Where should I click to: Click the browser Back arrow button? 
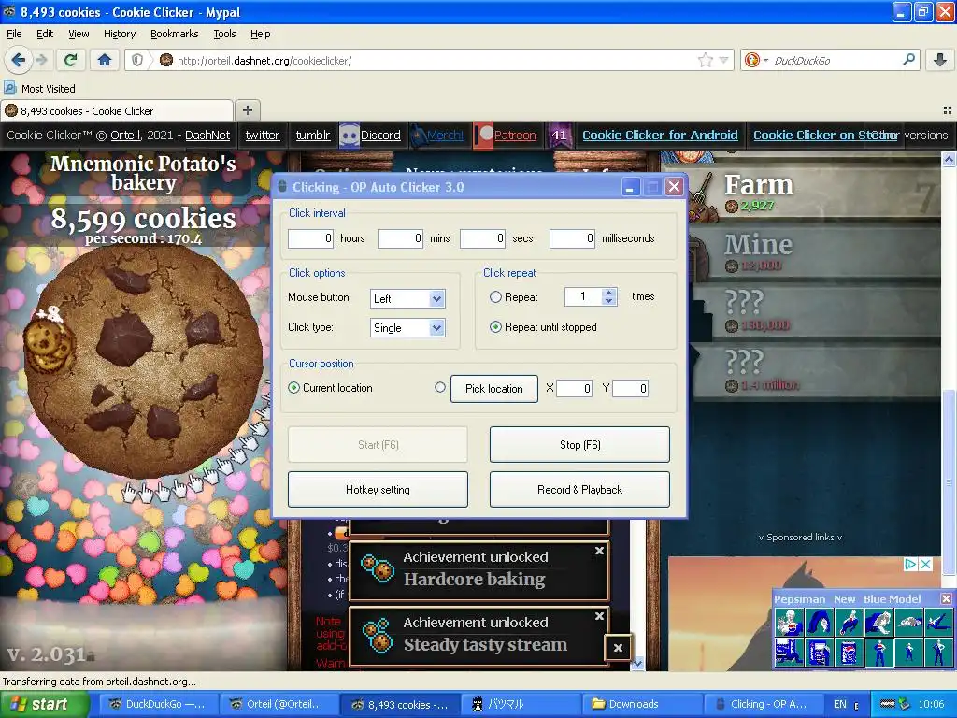click(x=18, y=60)
